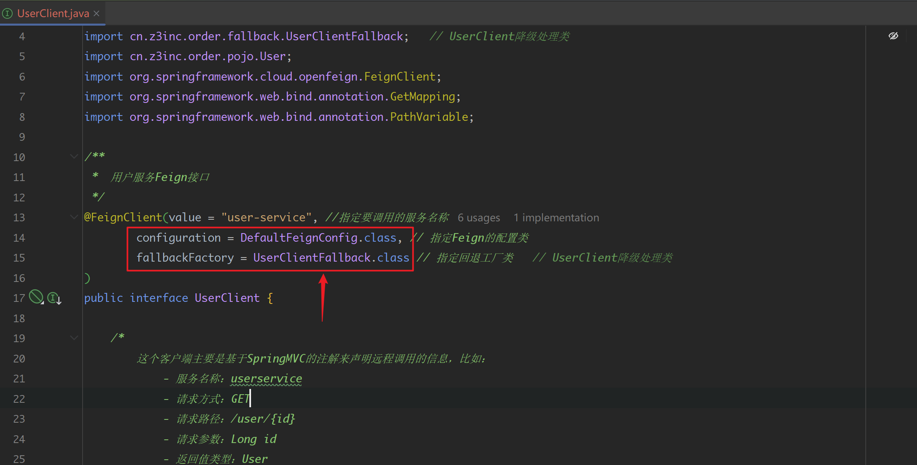The image size is (917, 465).
Task: Click line number 22 in the gutter
Action: click(19, 399)
